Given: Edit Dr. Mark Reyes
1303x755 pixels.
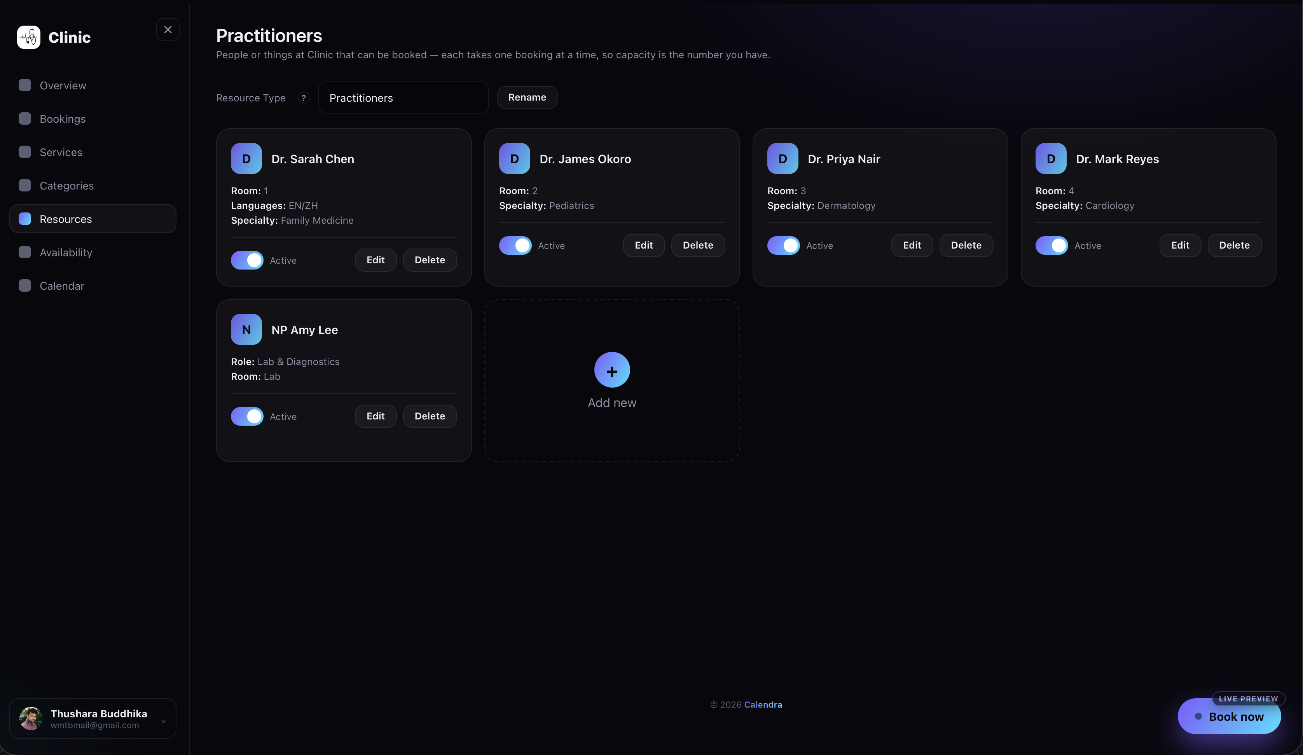Looking at the screenshot, I should 1180,245.
